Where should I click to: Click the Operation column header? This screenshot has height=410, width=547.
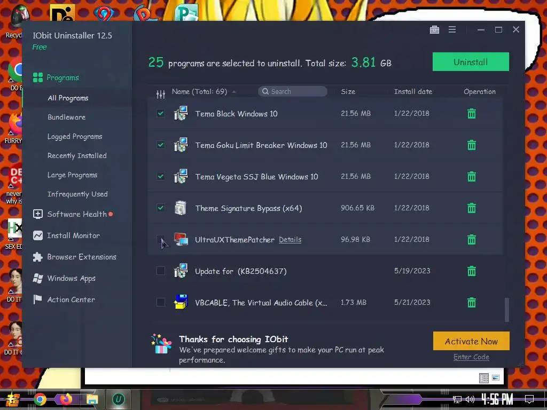tap(480, 92)
